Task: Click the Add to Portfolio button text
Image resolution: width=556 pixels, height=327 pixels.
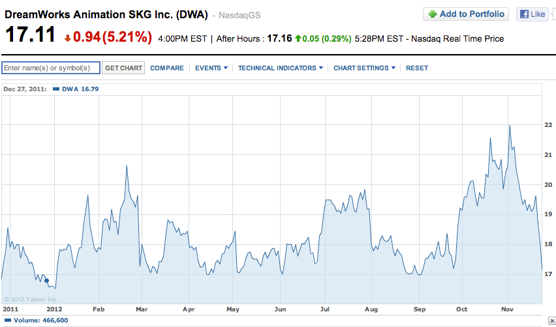Action: point(472,14)
